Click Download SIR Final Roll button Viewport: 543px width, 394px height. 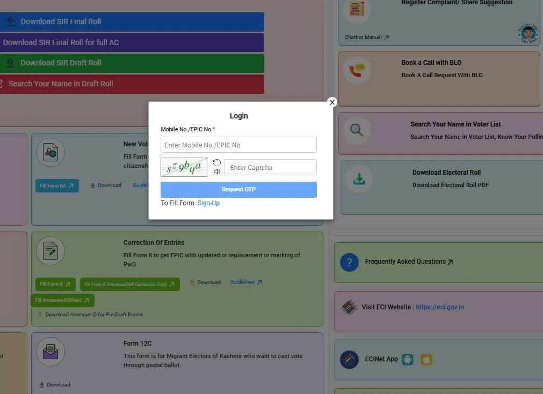pos(132,22)
